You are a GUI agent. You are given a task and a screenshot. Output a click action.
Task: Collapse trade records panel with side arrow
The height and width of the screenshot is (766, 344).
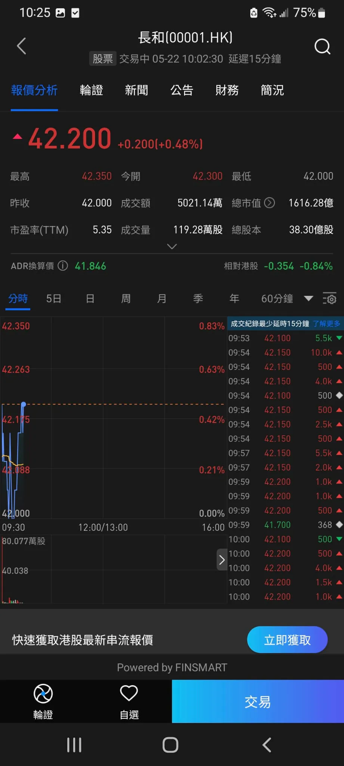click(221, 560)
